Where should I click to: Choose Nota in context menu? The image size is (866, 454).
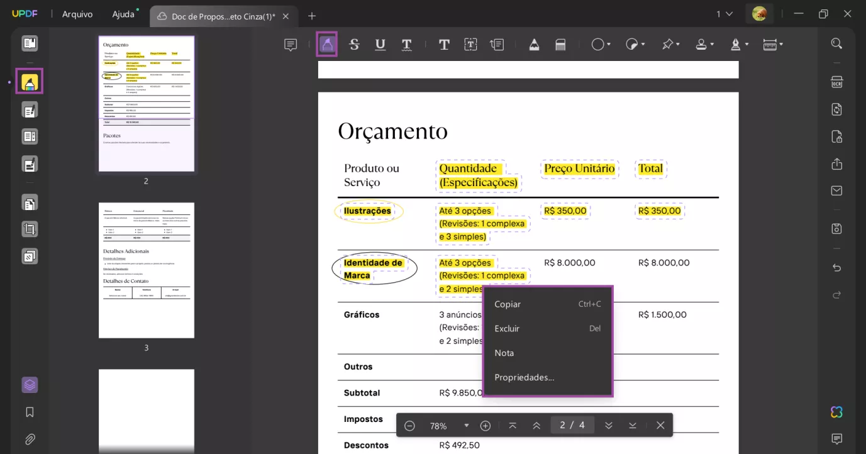tap(548, 353)
